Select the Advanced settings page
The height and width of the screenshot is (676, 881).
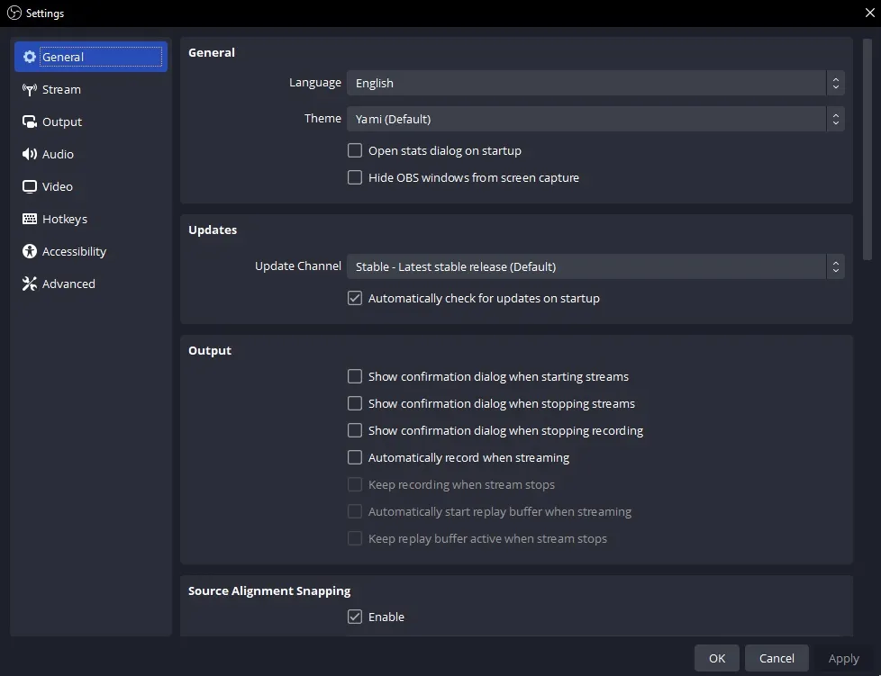tap(68, 284)
